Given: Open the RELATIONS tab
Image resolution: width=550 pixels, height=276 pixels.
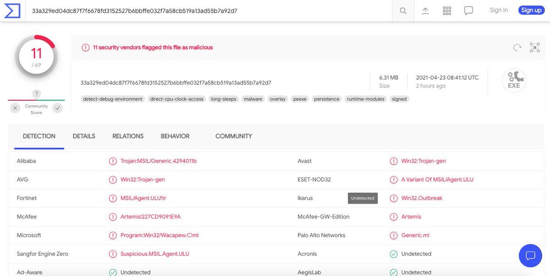Looking at the screenshot, I should point(128,136).
